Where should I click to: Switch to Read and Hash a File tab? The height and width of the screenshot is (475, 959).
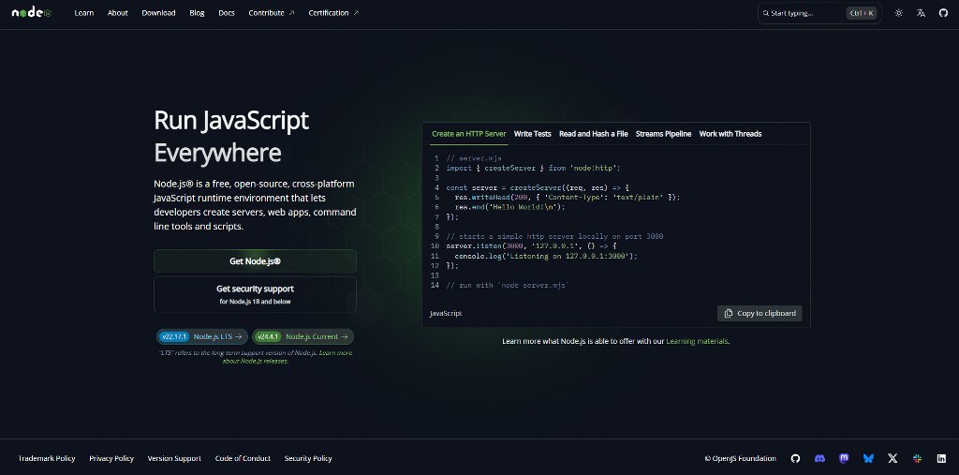click(593, 133)
